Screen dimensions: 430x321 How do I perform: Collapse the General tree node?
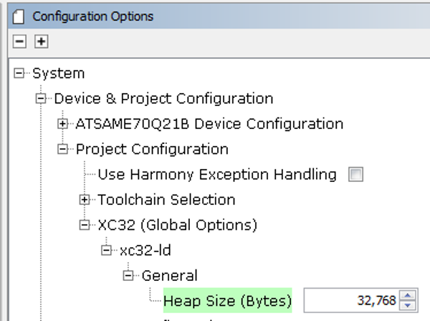[128, 275]
